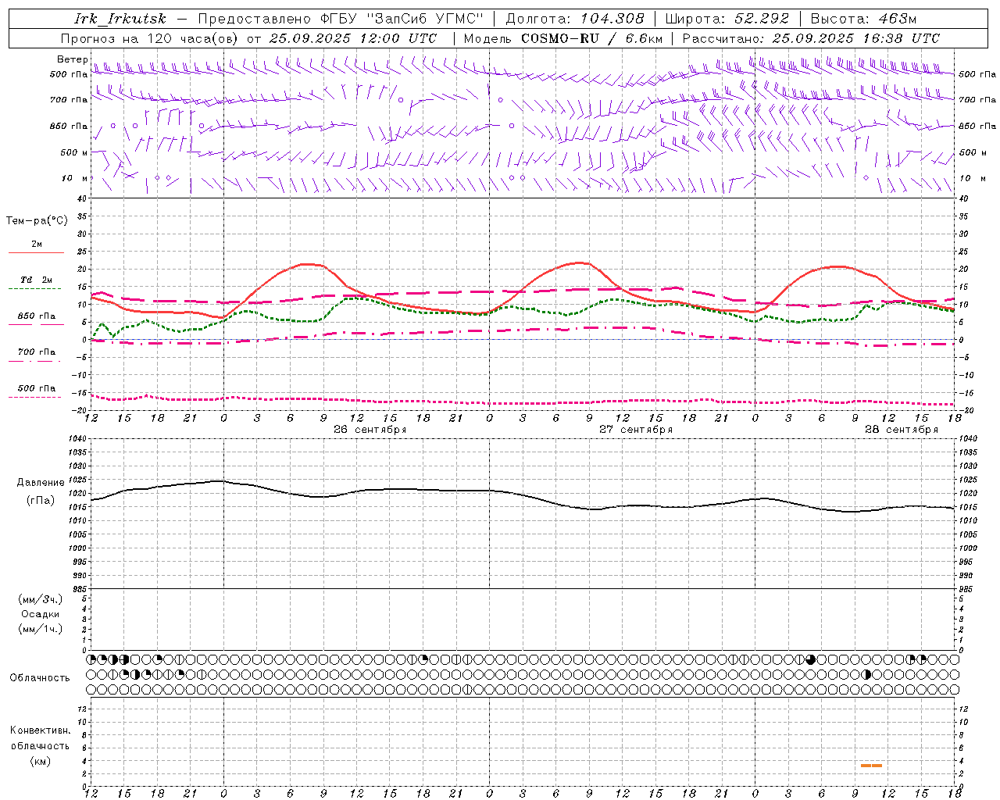The width and height of the screenshot is (1000, 800).
Task: Select the "Осадки" precipitation label
Action: [41, 614]
